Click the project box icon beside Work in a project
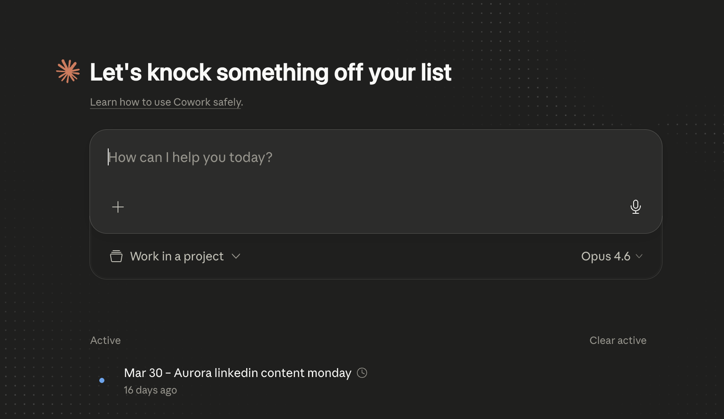724x419 pixels. [116, 256]
